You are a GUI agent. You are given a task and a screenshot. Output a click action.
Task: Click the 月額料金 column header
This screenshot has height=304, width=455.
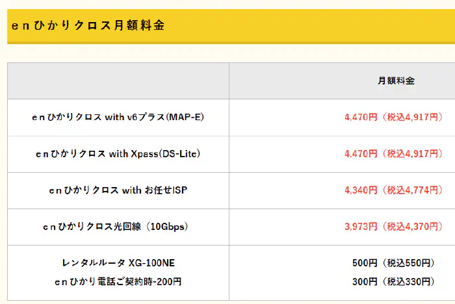(x=396, y=81)
